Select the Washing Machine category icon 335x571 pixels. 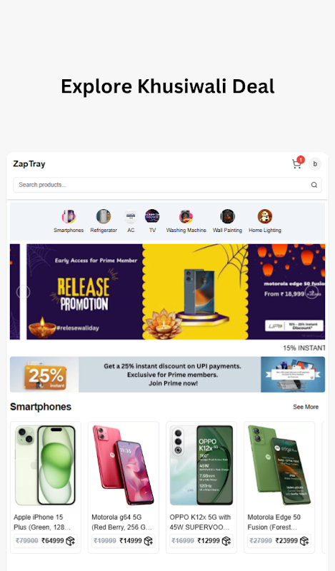[x=186, y=216]
